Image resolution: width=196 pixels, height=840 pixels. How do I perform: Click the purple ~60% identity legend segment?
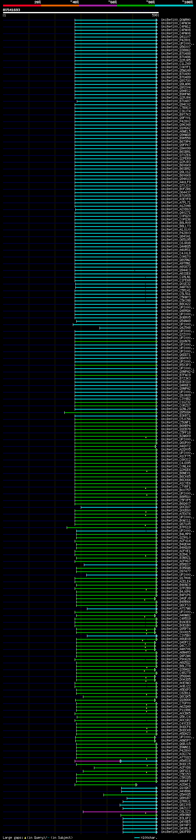[x=98, y=6]
